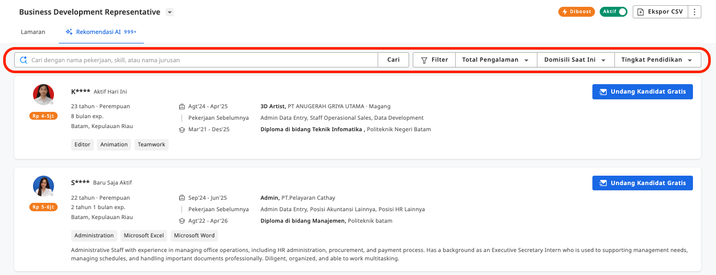Click the Business Development Representative title
The width and height of the screenshot is (716, 275).
[90, 12]
